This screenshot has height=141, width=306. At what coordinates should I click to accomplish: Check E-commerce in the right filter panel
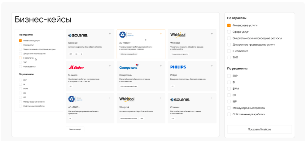click(x=229, y=51)
